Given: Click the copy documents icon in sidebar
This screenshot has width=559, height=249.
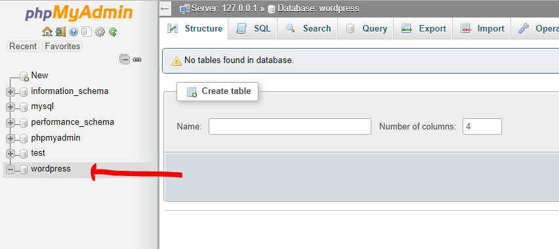Looking at the screenshot, I should tap(87, 32).
